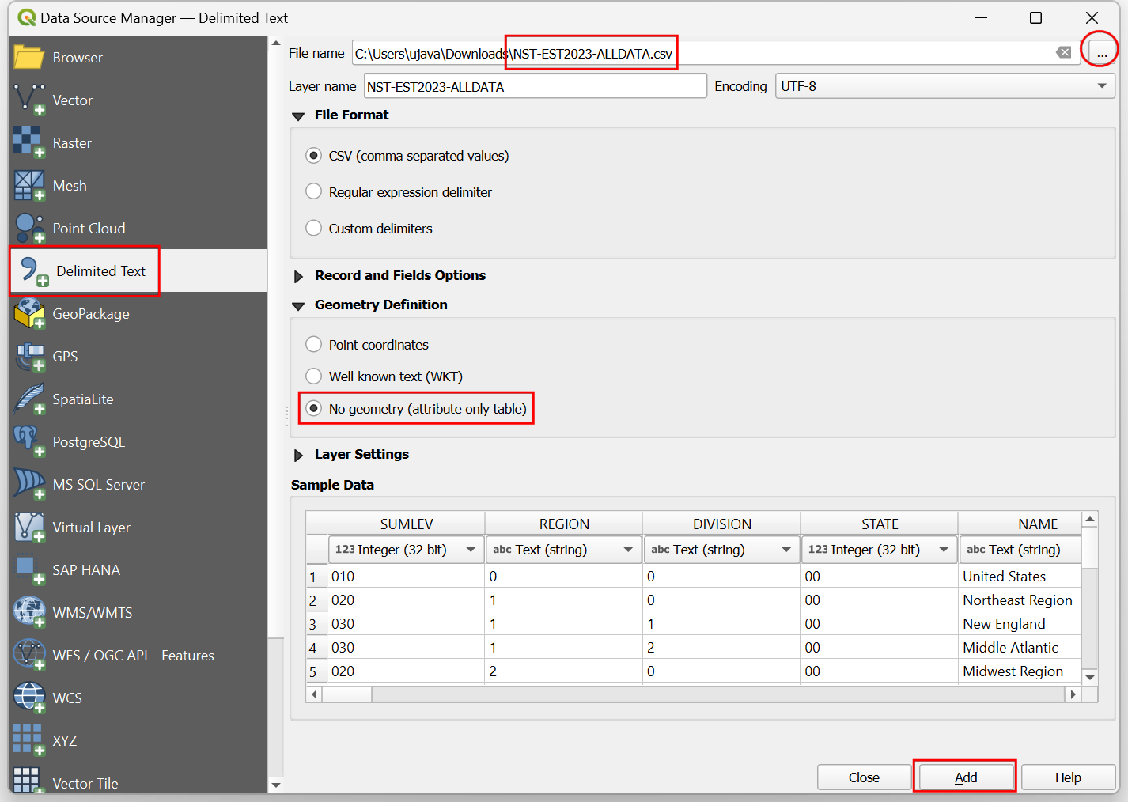The image size is (1128, 802).
Task: Select the Vector source icon
Action: coord(29,100)
